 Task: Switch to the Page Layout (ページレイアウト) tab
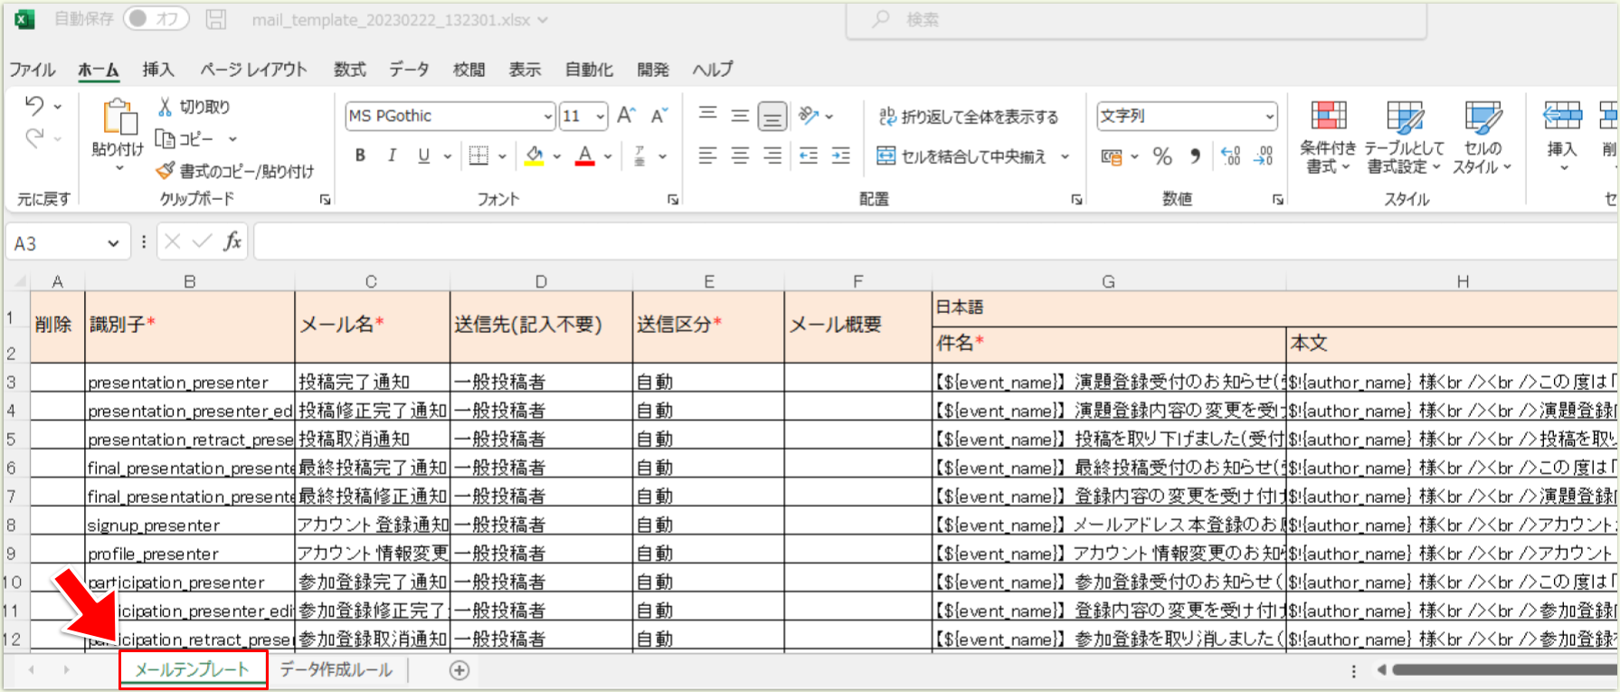click(254, 70)
